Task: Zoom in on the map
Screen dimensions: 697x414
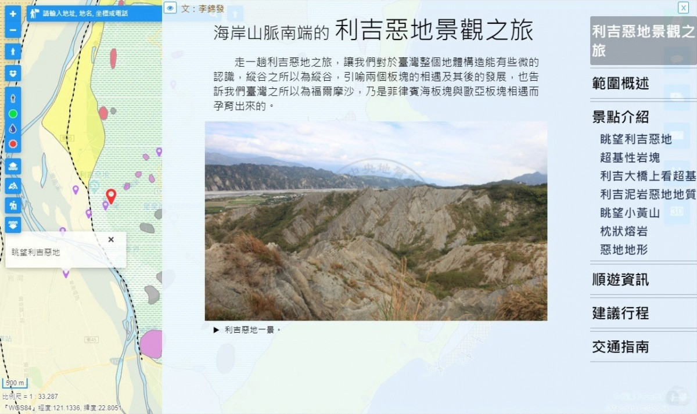Action: pyautogui.click(x=13, y=13)
